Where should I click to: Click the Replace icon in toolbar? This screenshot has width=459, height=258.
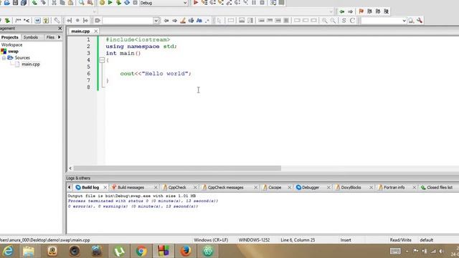coord(90,3)
